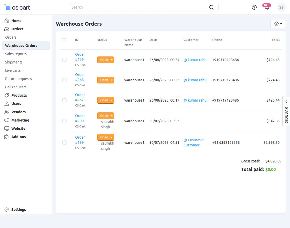Expand the Open status dropdown for Order #268
This screenshot has height=228, width=290.
(105, 80)
